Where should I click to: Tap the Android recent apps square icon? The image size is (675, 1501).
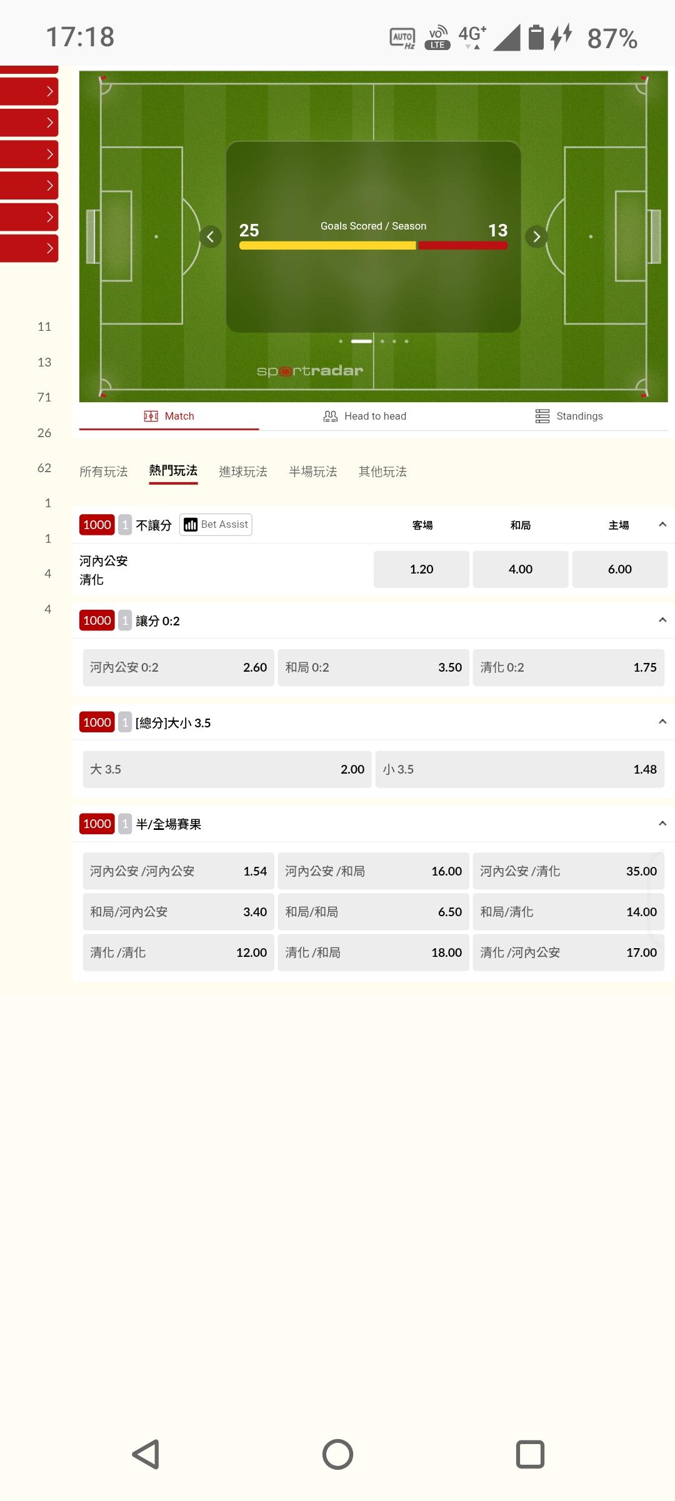(x=530, y=1453)
